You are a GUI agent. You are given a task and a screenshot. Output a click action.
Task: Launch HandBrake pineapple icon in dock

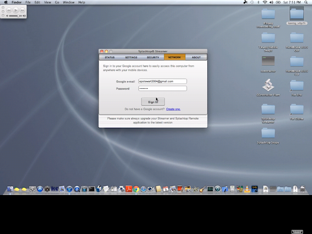click(x=239, y=189)
